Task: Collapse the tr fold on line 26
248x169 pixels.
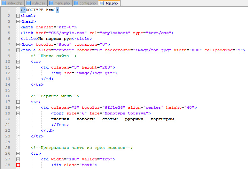Action: pyautogui.click(x=18, y=154)
